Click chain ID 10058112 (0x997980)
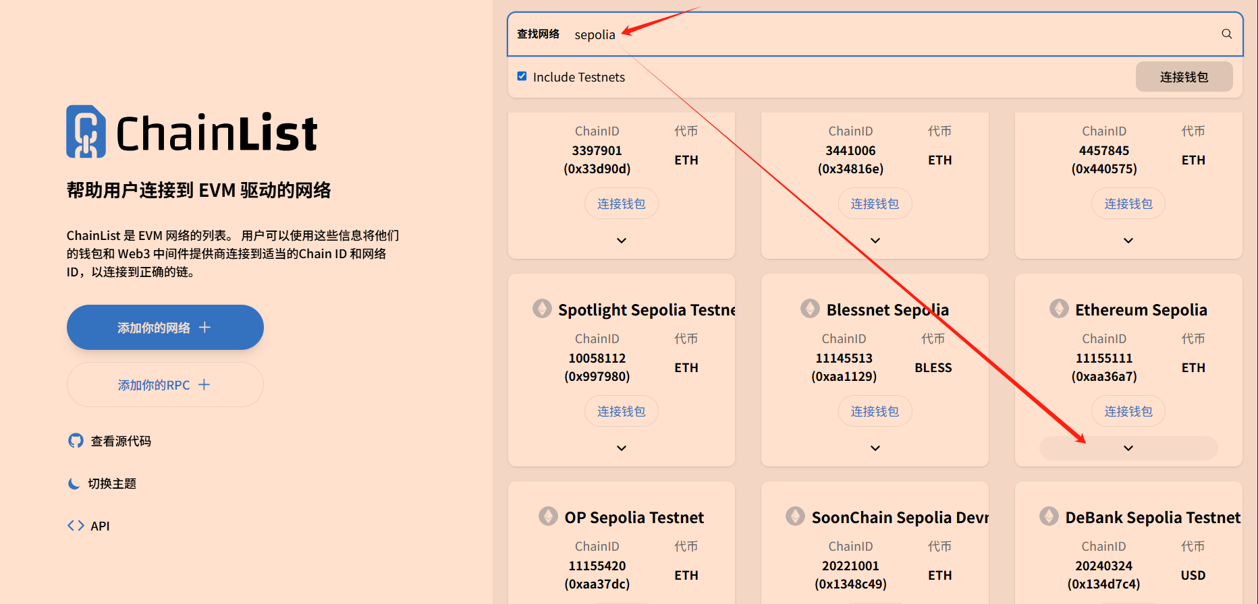1258x604 pixels. pos(597,367)
